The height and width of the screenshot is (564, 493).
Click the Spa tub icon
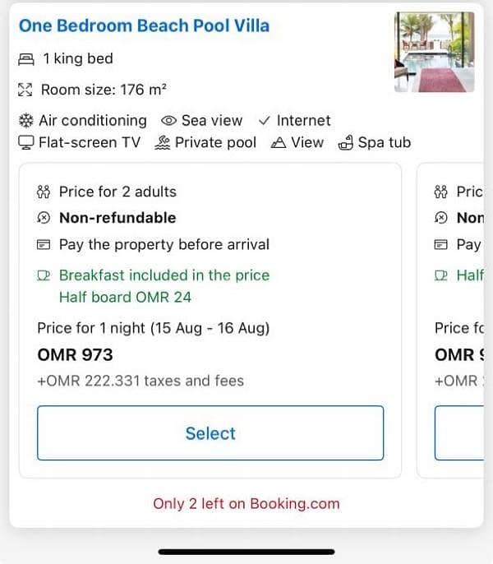tap(346, 142)
